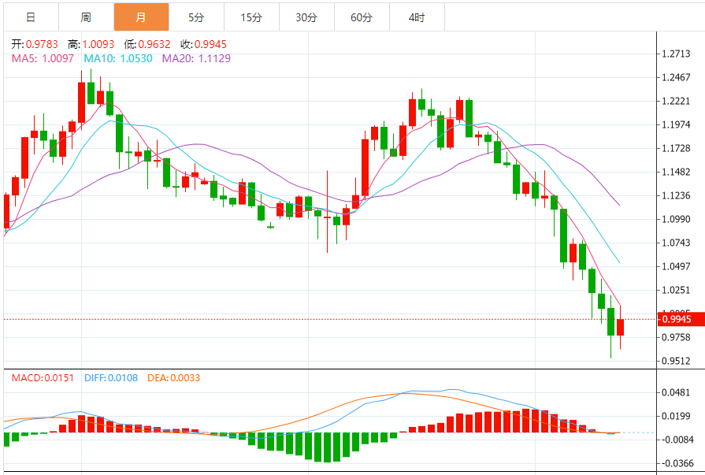Image resolution: width=705 pixels, height=475 pixels.
Task: Switch to the 日 daily chart tab
Action: [x=31, y=17]
